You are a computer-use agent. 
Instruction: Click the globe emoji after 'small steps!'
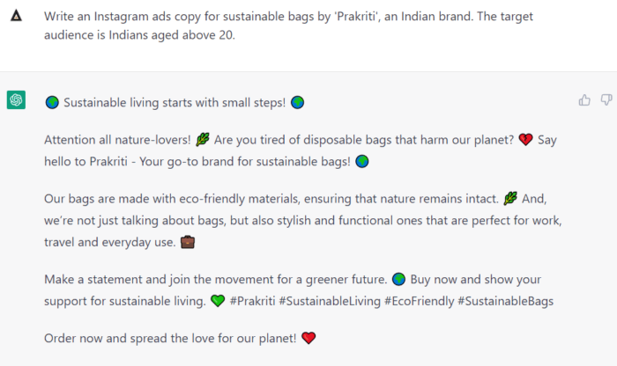tap(297, 103)
